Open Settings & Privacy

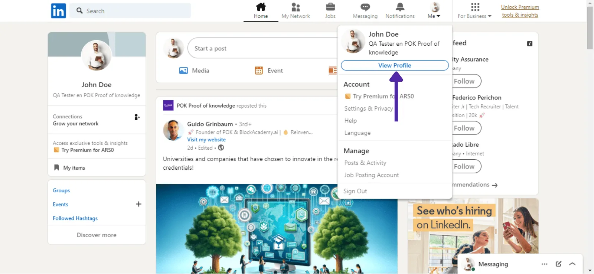(368, 108)
